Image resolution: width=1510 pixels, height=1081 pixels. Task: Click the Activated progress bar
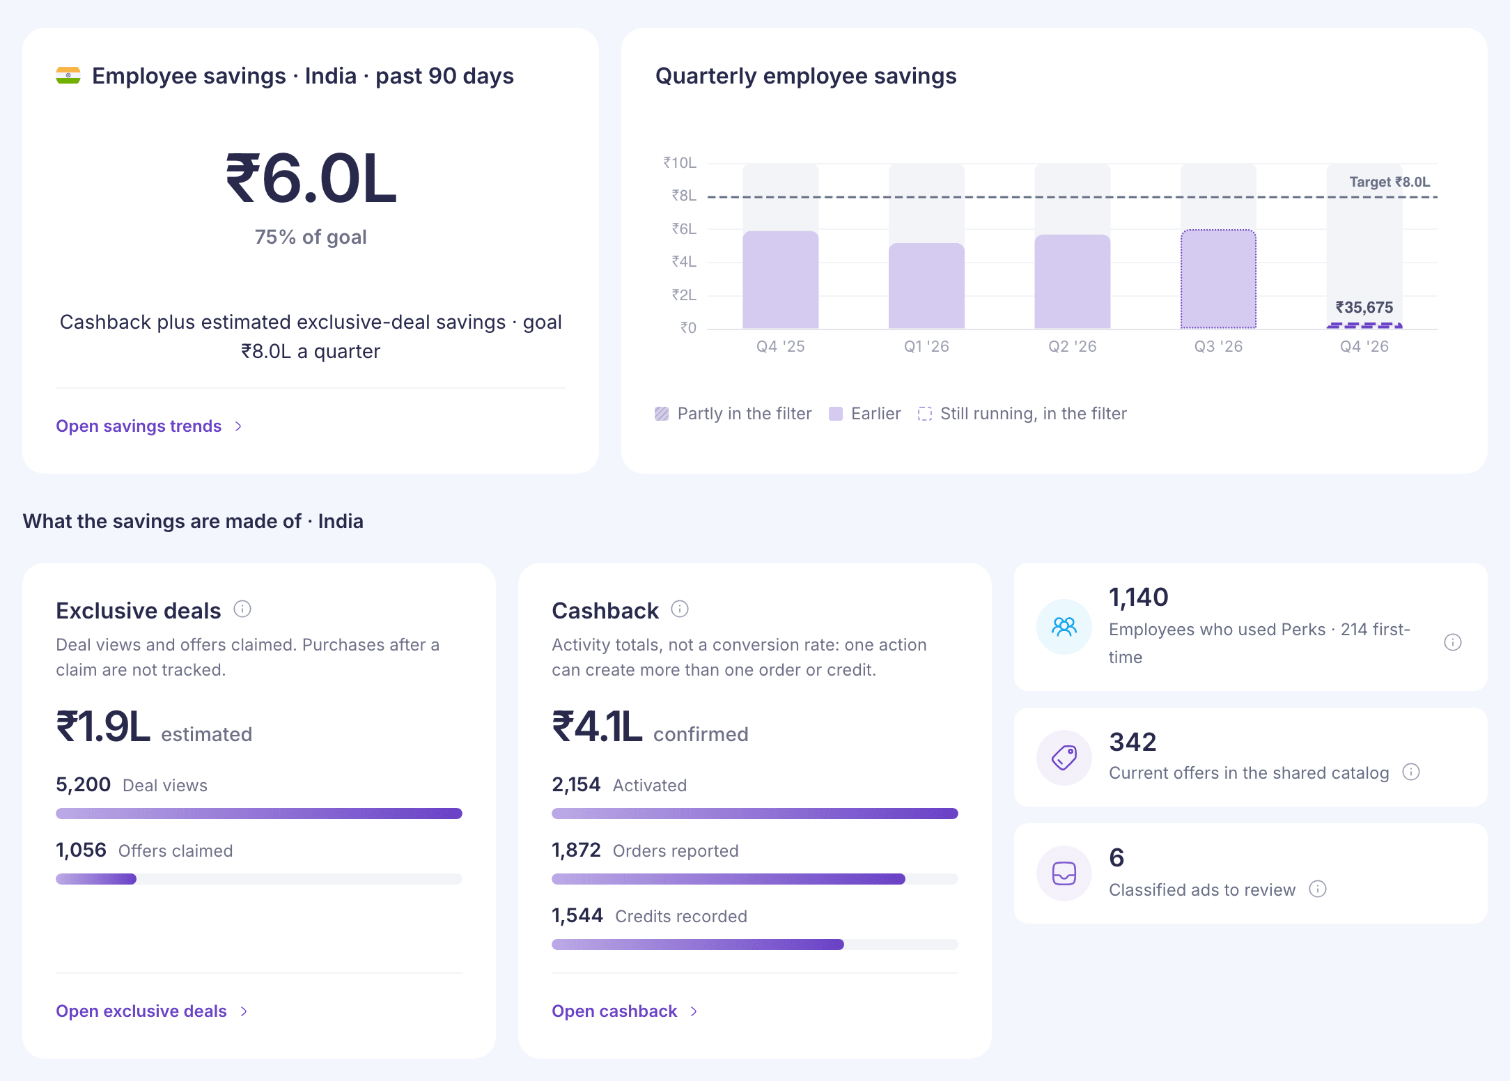coord(755,814)
